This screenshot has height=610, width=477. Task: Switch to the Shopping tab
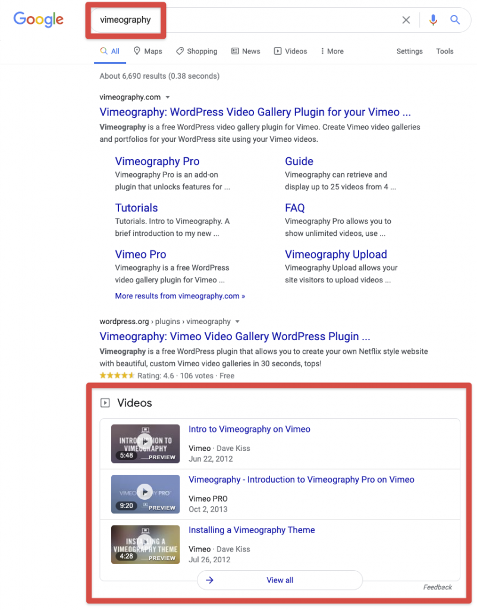pos(197,51)
